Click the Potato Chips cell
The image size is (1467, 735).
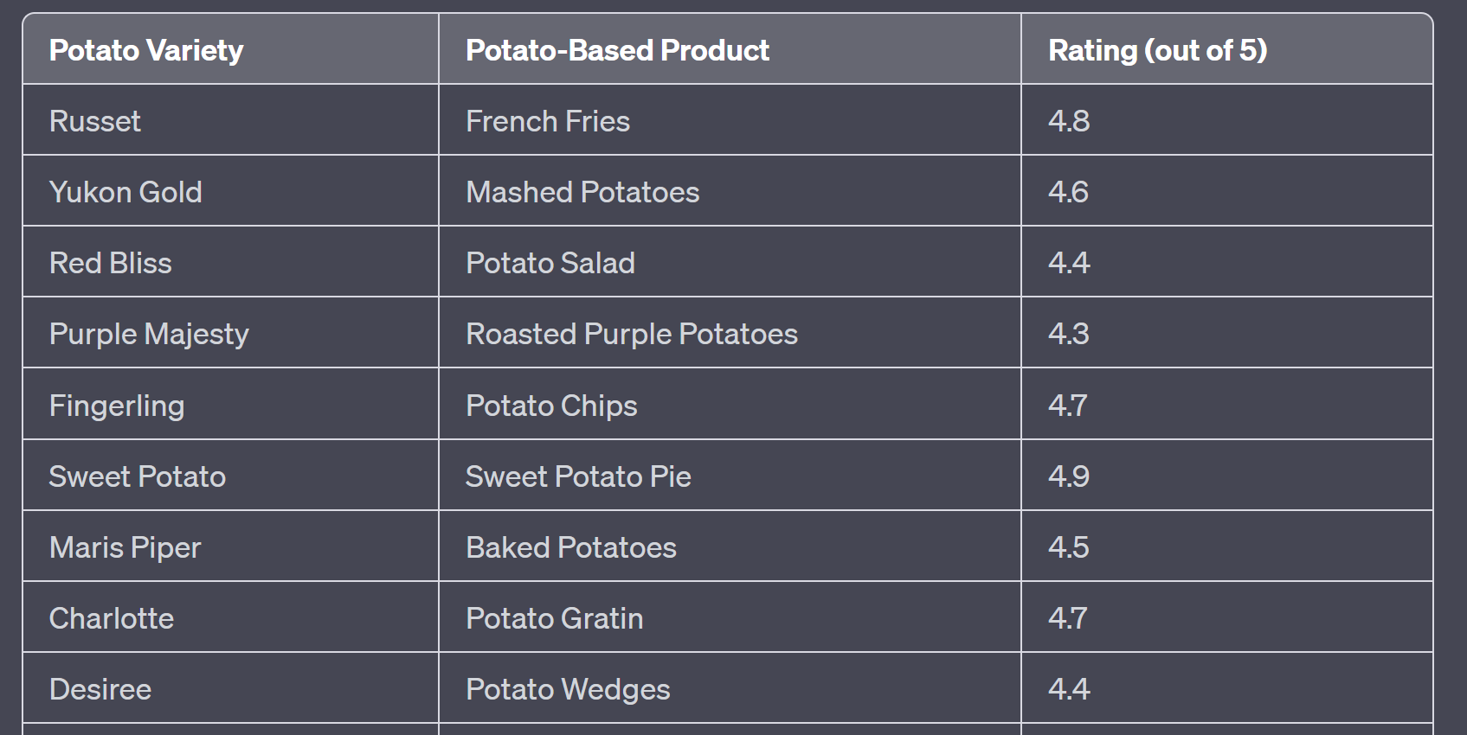click(551, 406)
